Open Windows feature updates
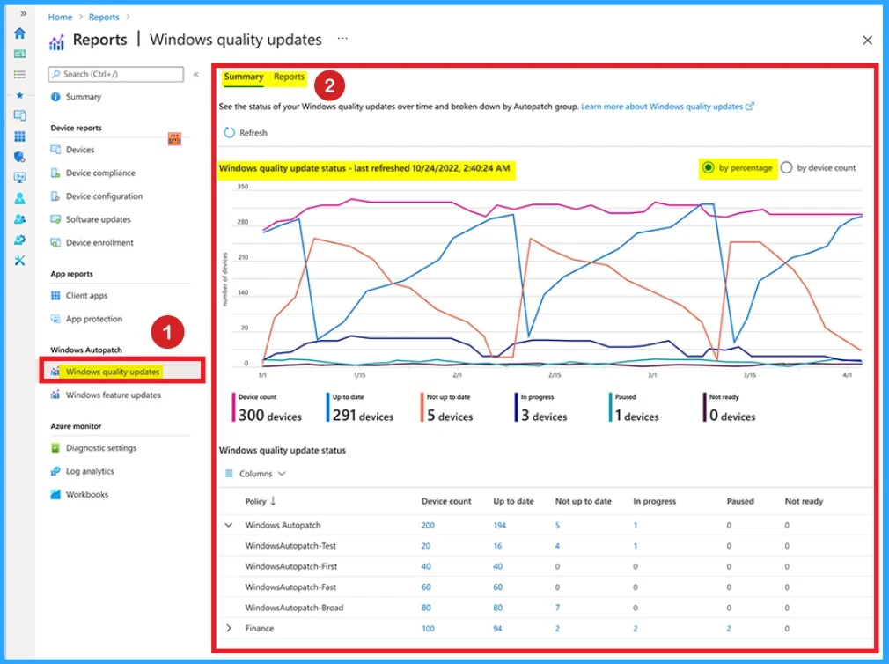Screen dimensions: 889x664 pos(113,395)
